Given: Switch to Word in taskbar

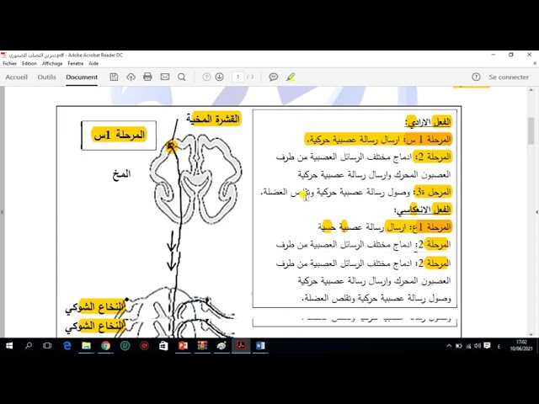Looking at the screenshot, I should tap(260, 346).
